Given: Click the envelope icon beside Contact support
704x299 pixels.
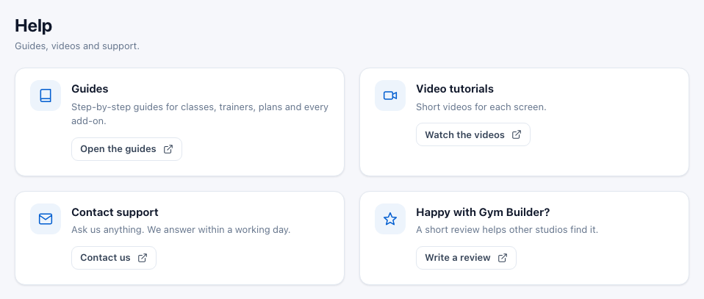Looking at the screenshot, I should click(46, 219).
